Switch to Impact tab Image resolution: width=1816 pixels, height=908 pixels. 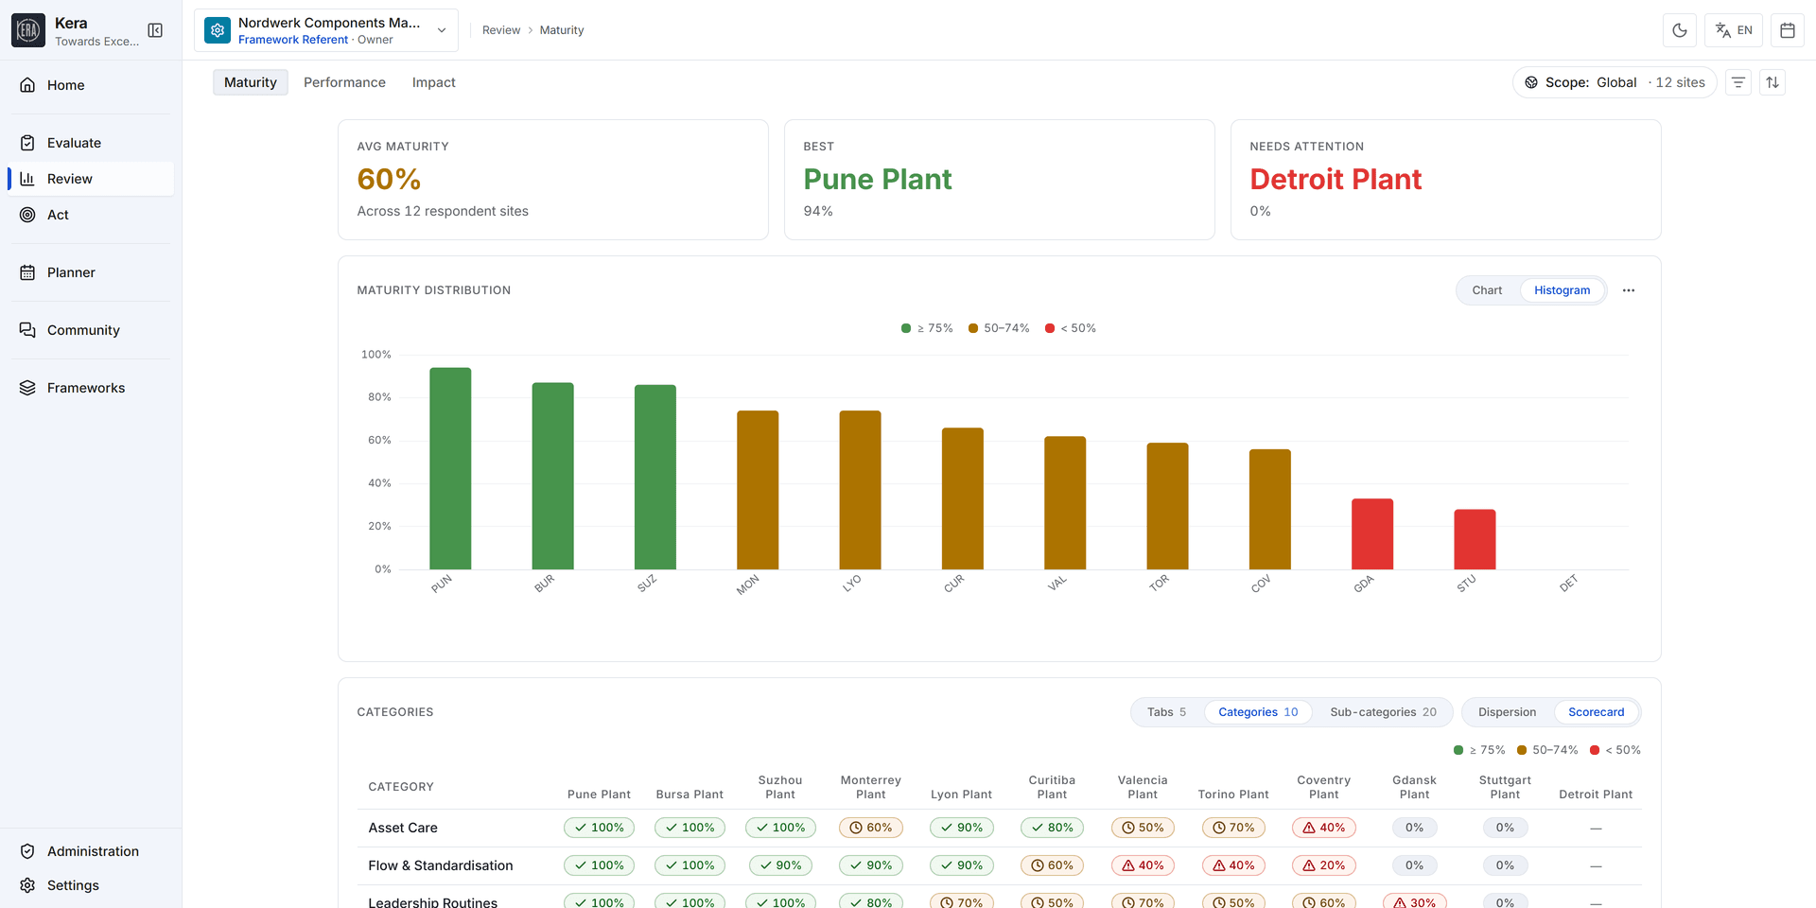(434, 82)
